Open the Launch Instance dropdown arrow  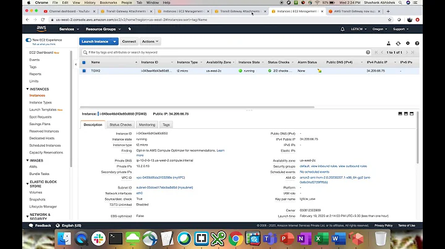coord(115,41)
